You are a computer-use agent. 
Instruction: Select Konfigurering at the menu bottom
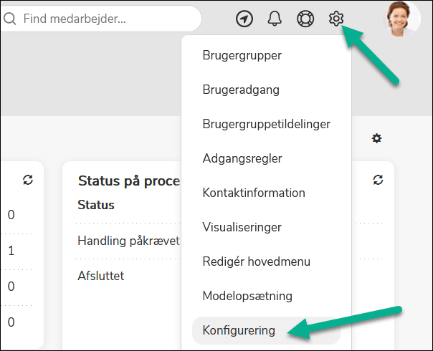pos(239,330)
